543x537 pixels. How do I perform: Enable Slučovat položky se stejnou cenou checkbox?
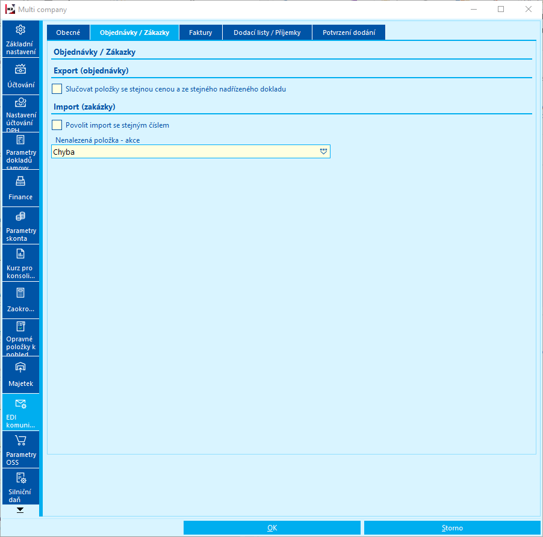57,89
